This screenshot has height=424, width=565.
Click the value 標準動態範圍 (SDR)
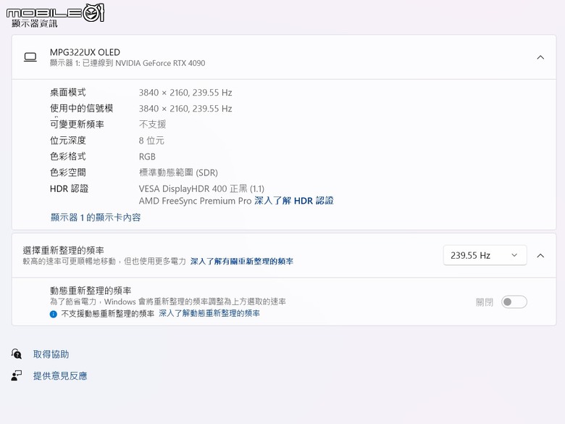tap(178, 172)
